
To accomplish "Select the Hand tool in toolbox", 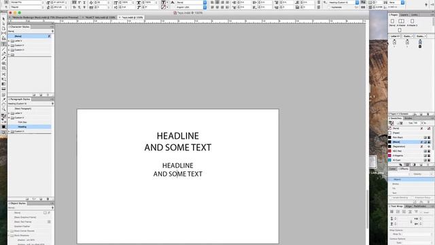I will [x=3, y=104].
